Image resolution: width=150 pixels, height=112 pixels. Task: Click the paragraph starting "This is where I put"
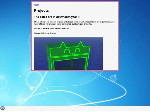tap(74, 23)
